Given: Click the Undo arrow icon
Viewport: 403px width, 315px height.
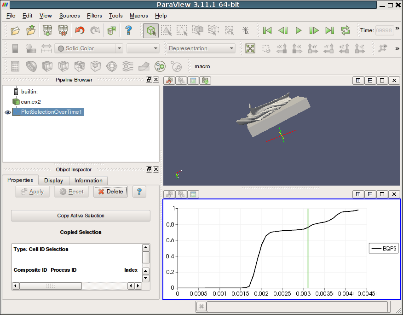Looking at the screenshot, I should coord(80,31).
